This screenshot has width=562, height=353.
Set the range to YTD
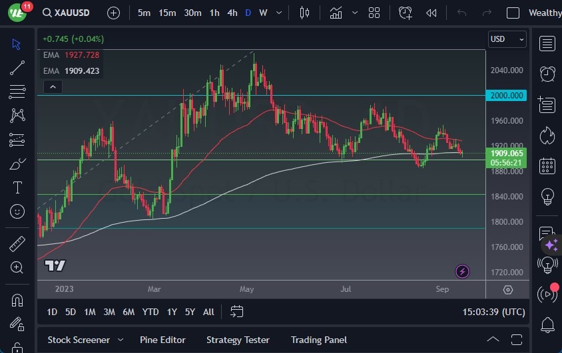pyautogui.click(x=150, y=312)
